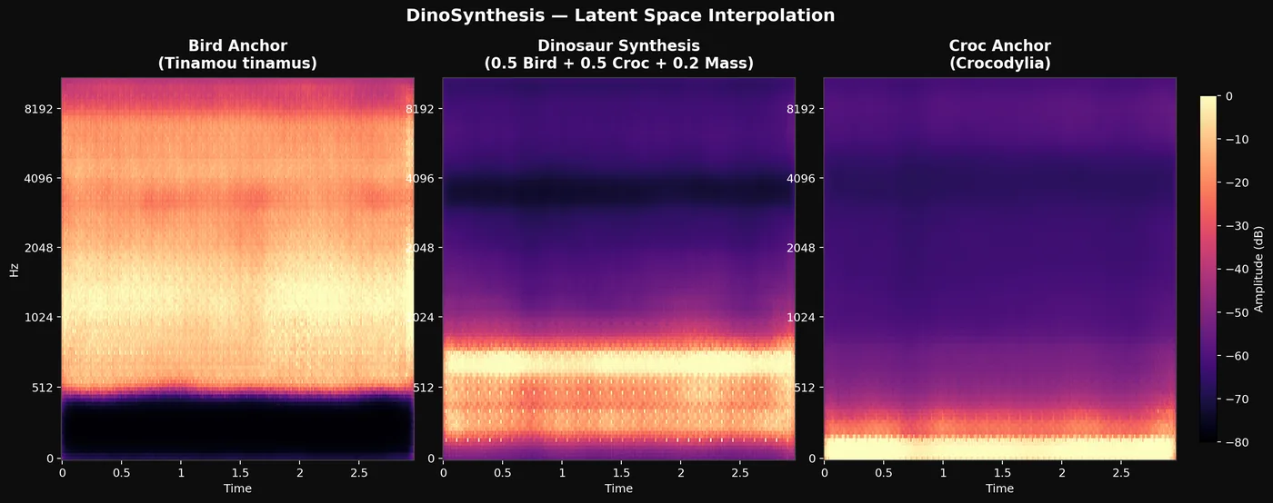
Task: Click the "2048" Hz tick of Dinosaur Synthesis plot
Action: [x=420, y=248]
